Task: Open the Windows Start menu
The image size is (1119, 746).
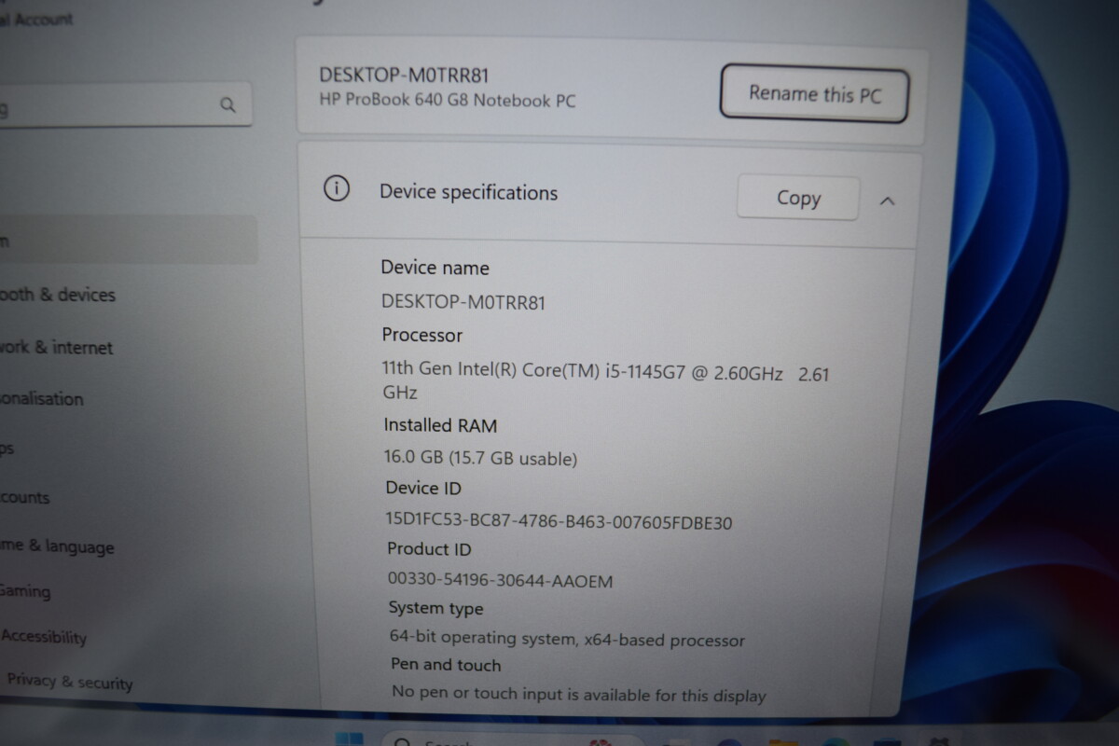Action: click(350, 739)
